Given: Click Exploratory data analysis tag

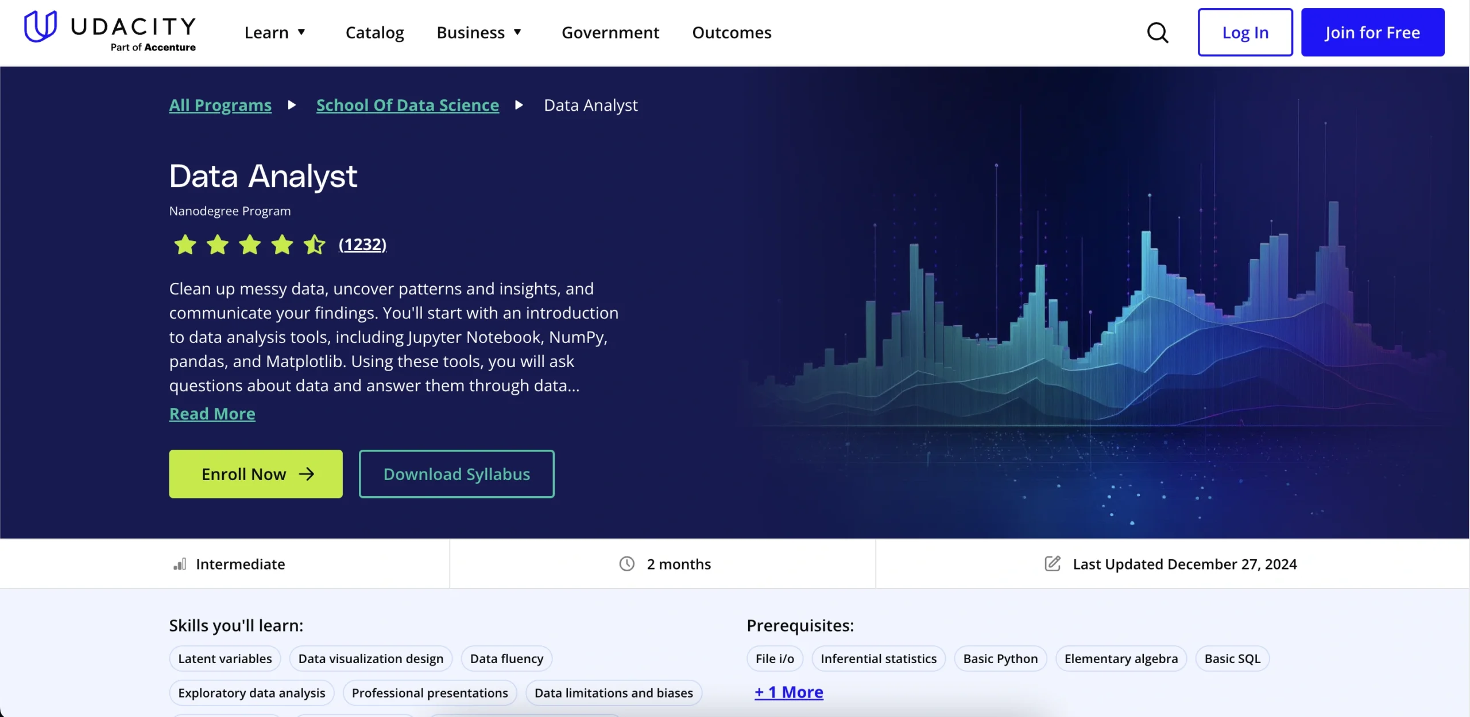Looking at the screenshot, I should (x=252, y=693).
